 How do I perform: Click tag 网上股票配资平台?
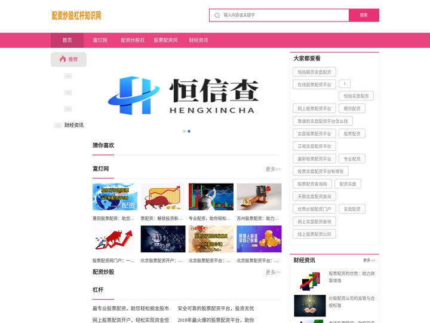314,108
